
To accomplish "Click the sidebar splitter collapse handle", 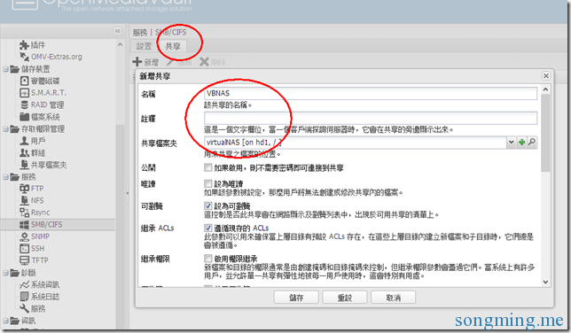I will (x=127, y=193).
